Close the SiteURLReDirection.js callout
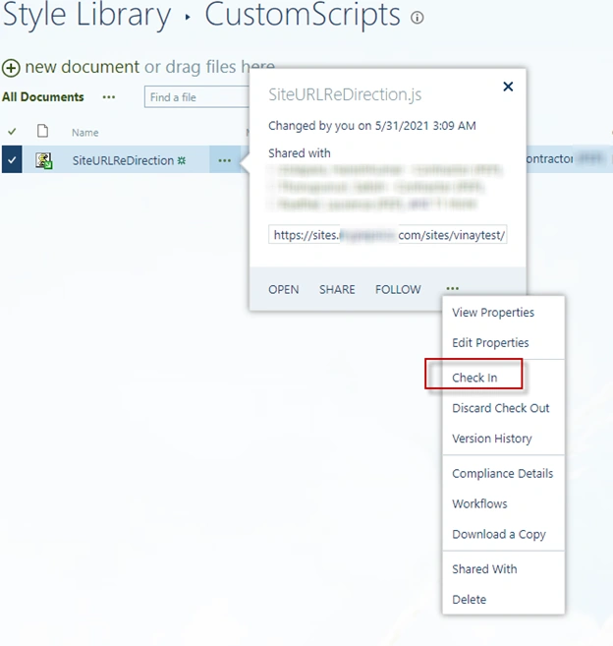The image size is (613, 646). 508,87
